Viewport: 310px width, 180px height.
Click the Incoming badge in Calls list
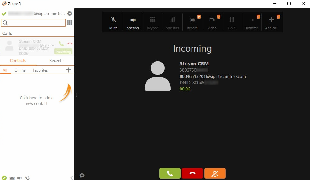[63, 52]
